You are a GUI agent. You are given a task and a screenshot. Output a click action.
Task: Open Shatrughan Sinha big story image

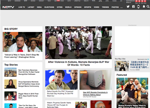[x=22, y=42]
